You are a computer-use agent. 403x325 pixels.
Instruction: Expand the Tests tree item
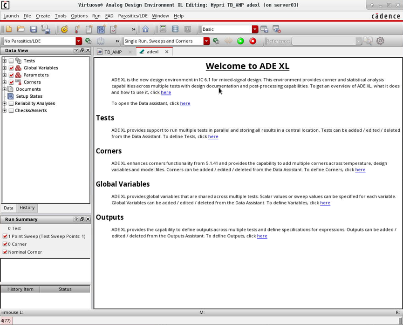click(x=4, y=61)
